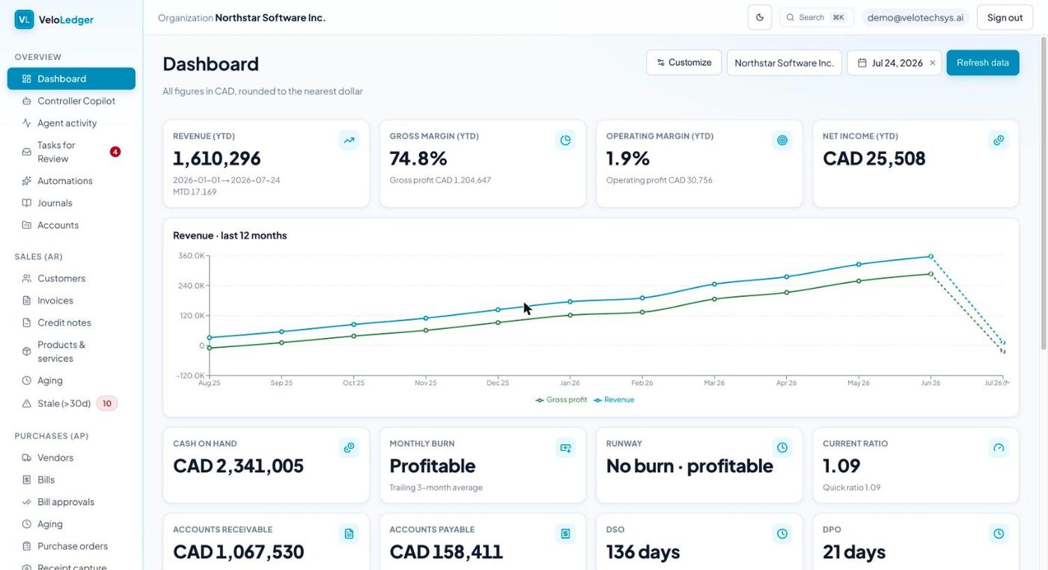1048x570 pixels.
Task: Open Journals in the sidebar
Action: pyautogui.click(x=71, y=203)
